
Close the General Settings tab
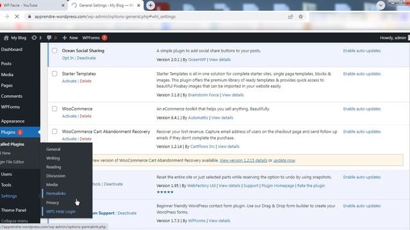138,5
